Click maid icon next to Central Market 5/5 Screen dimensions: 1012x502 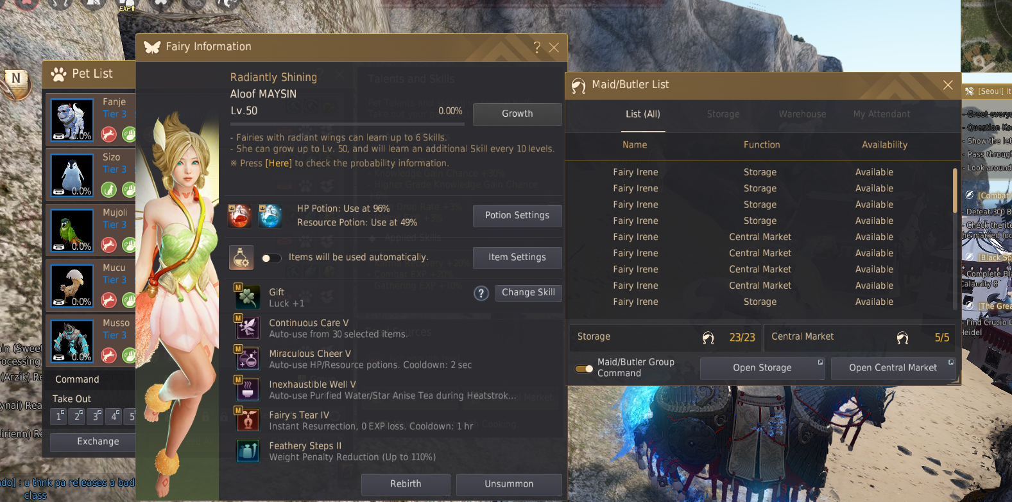pos(902,338)
